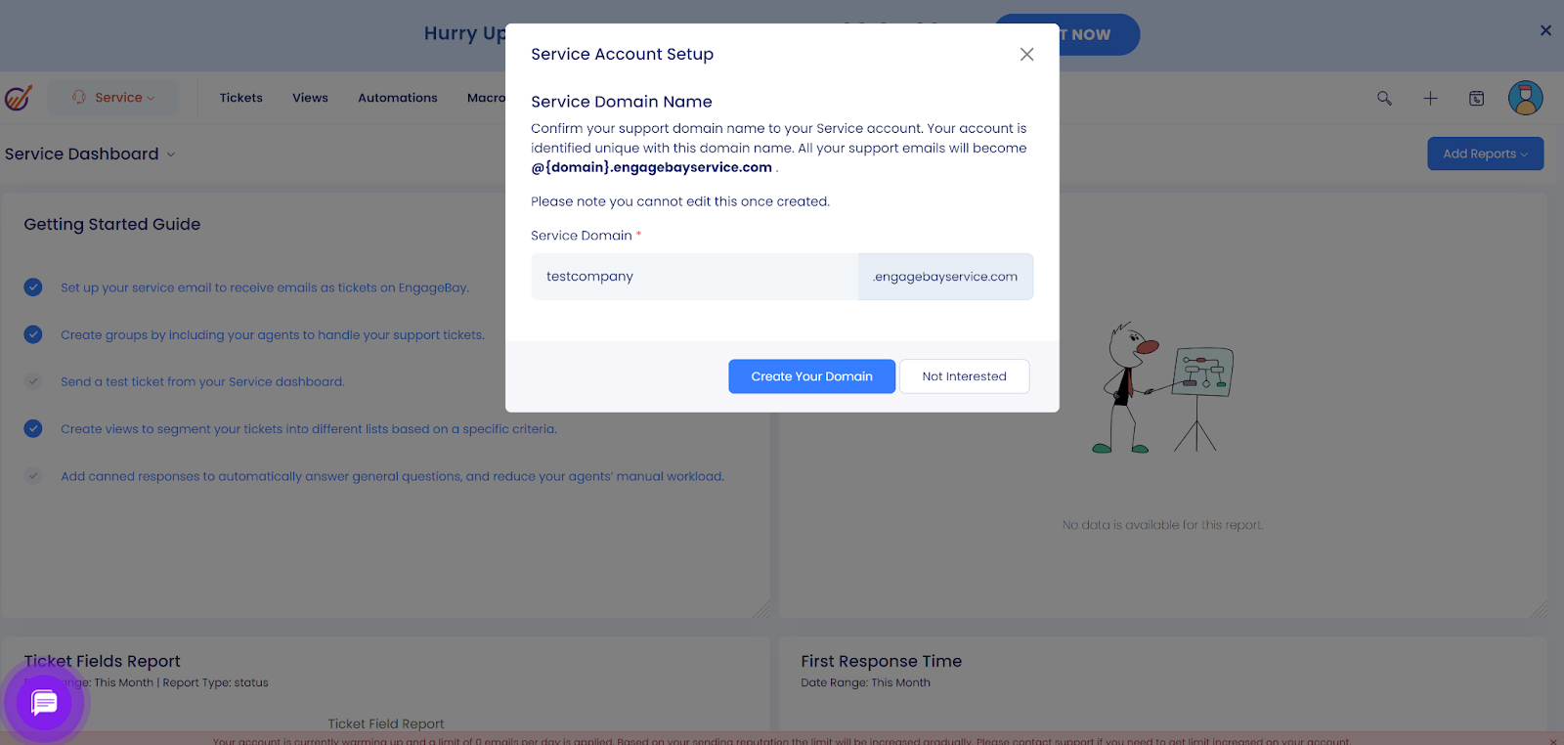Toggle the send test ticket checkmark

33,381
